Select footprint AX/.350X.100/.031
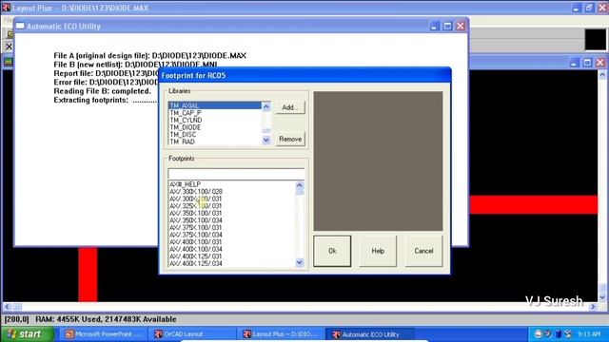The height and width of the screenshot is (342, 609). click(232, 213)
